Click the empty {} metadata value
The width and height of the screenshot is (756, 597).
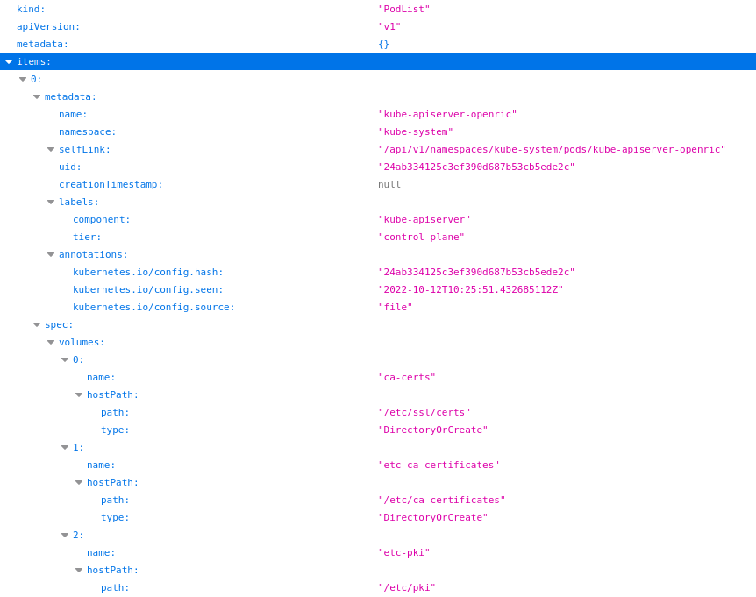click(x=383, y=45)
